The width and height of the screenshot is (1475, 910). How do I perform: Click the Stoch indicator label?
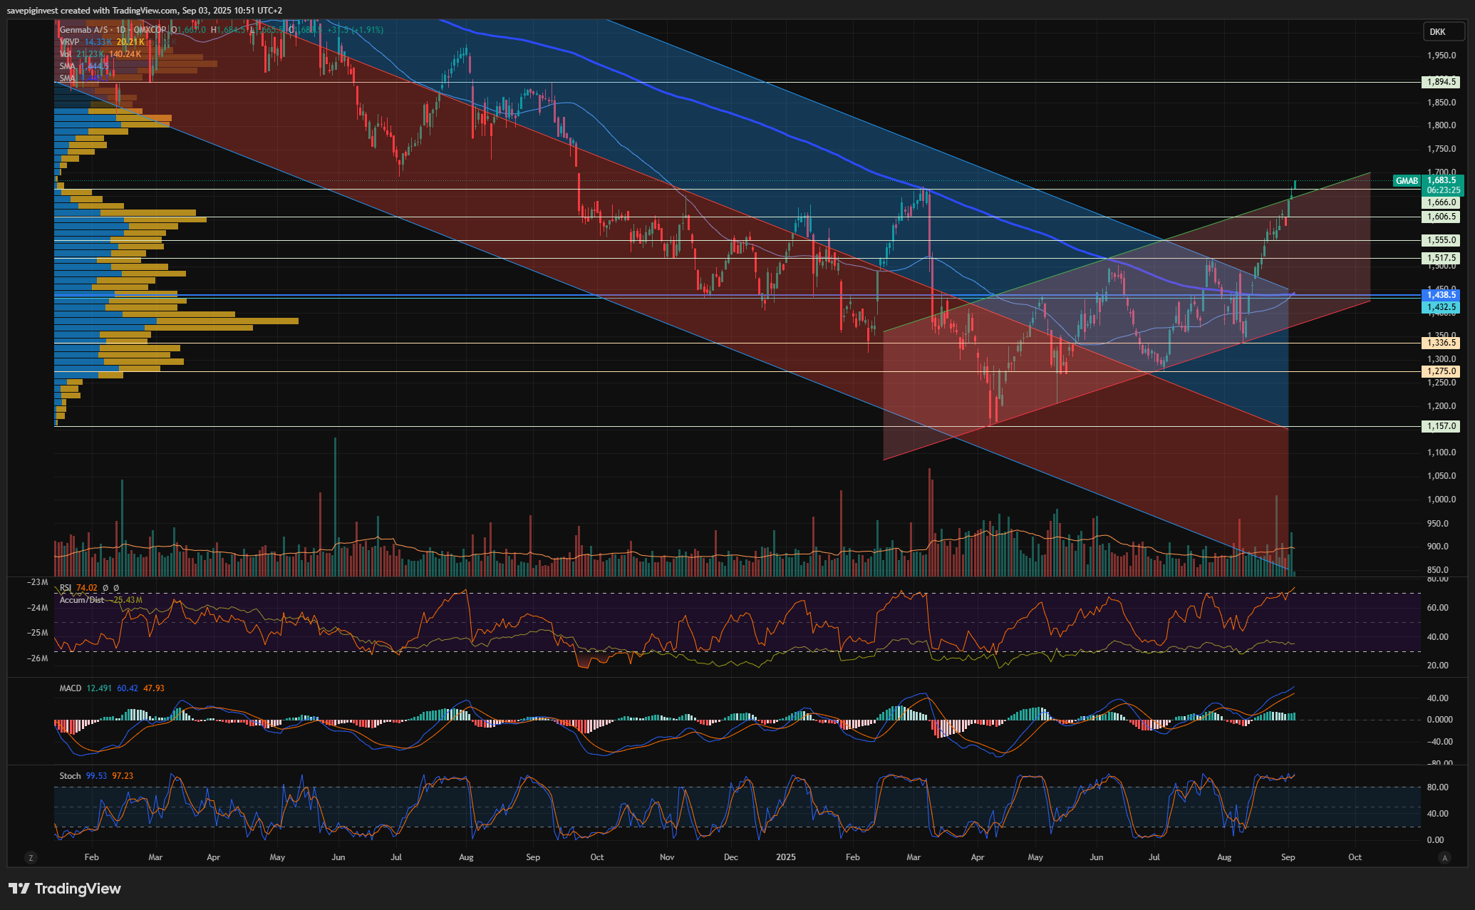tap(70, 776)
